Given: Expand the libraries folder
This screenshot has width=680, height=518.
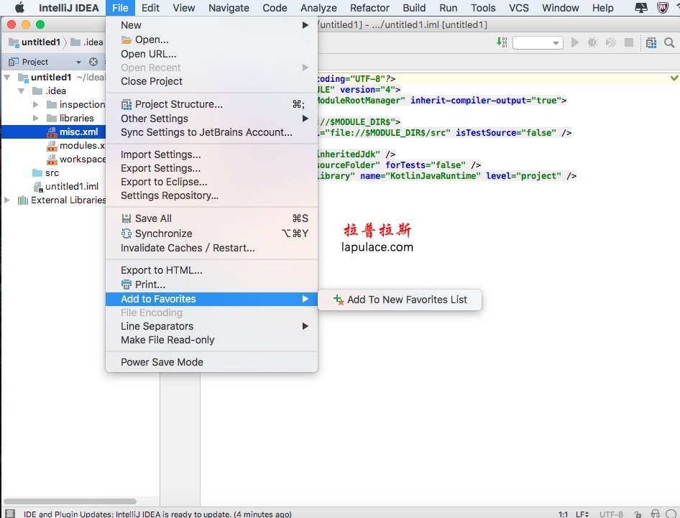Looking at the screenshot, I should 36,118.
